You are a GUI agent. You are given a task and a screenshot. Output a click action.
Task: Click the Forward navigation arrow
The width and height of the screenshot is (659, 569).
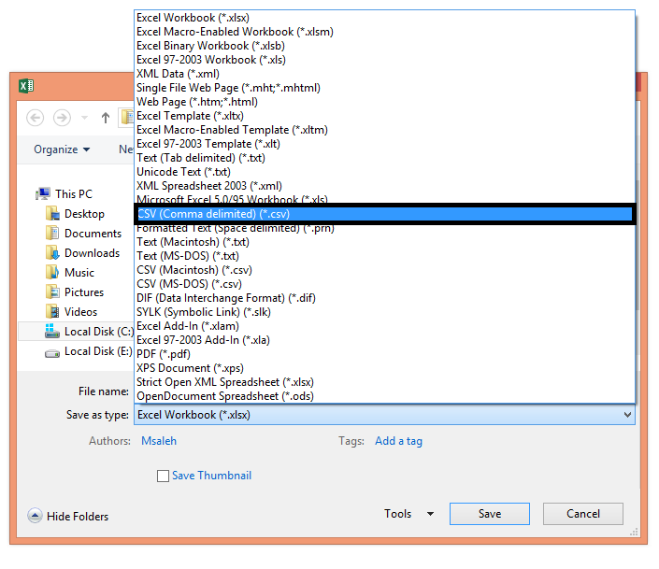pos(63,118)
